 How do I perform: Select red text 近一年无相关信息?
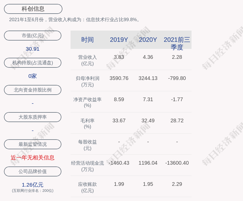tap(33, 158)
